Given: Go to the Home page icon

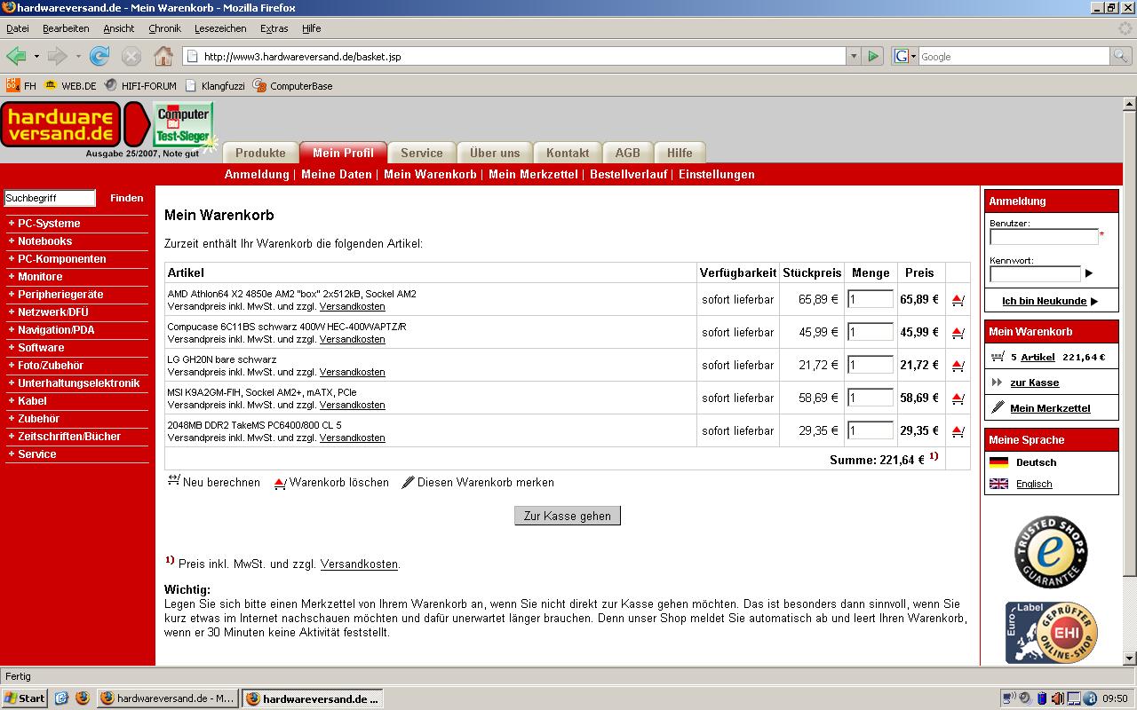Looking at the screenshot, I should 163,57.
